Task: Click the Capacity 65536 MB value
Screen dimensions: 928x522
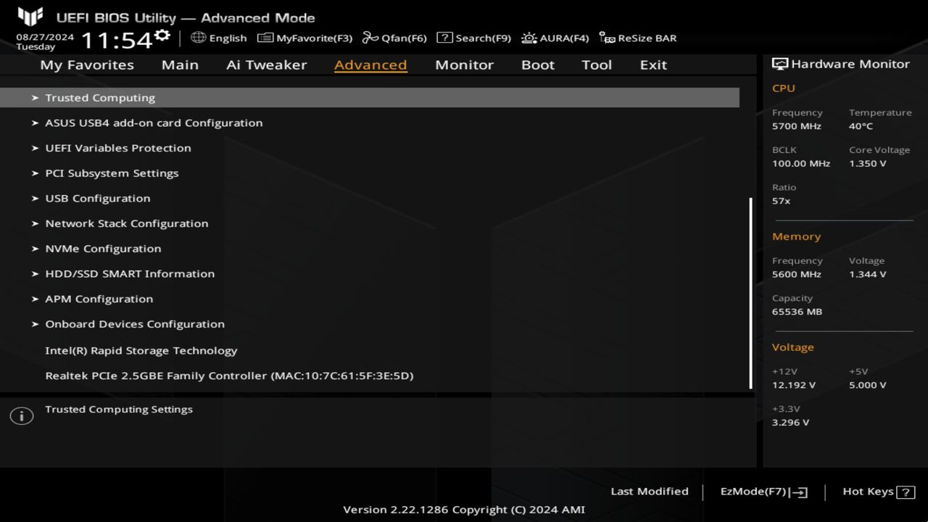Action: click(797, 312)
